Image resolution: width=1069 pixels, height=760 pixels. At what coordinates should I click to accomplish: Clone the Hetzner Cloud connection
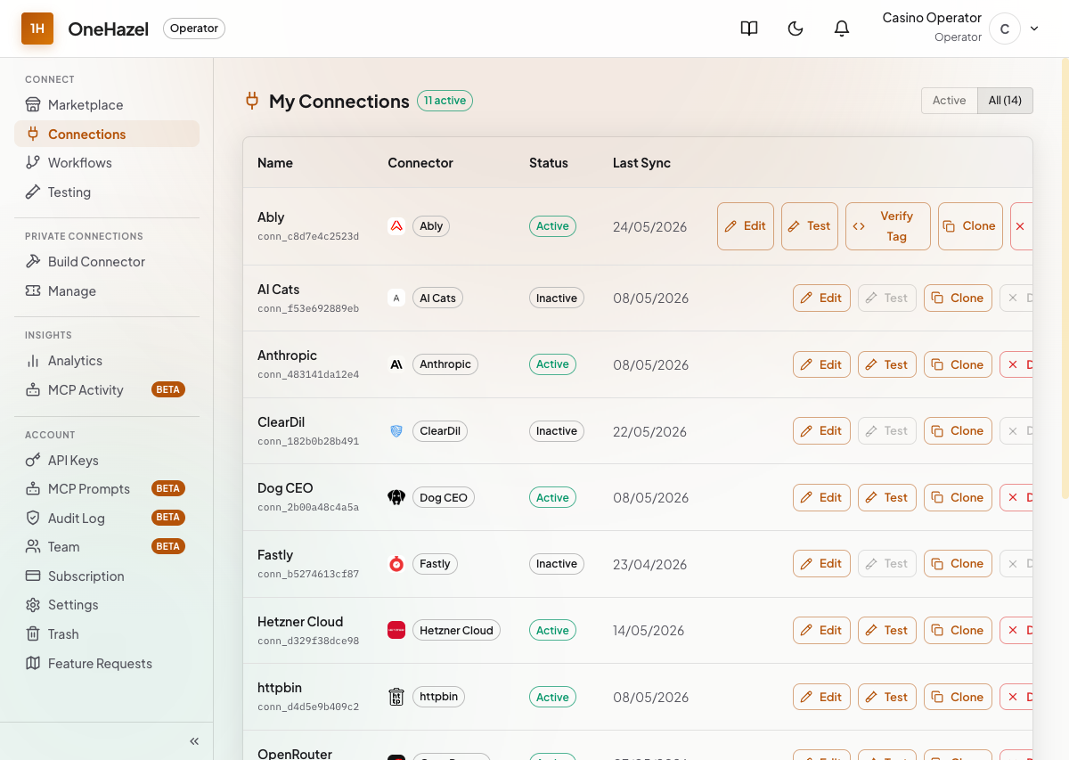958,630
